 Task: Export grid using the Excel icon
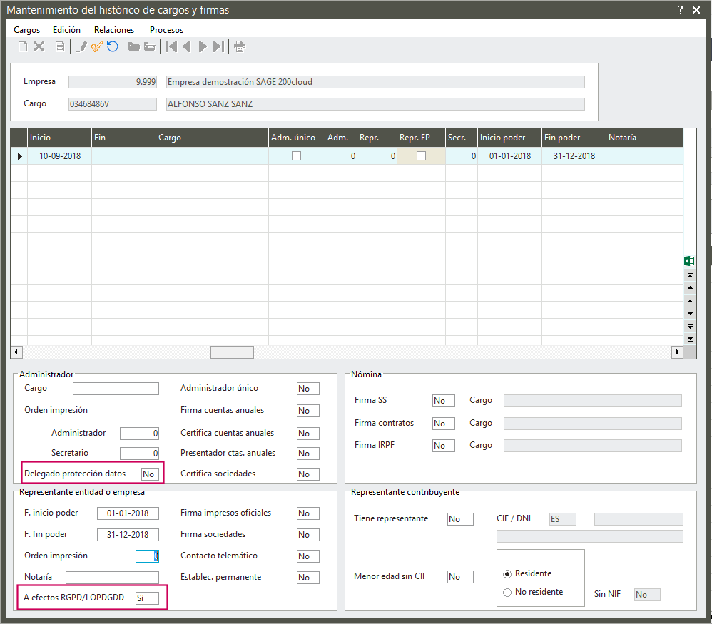point(689,261)
